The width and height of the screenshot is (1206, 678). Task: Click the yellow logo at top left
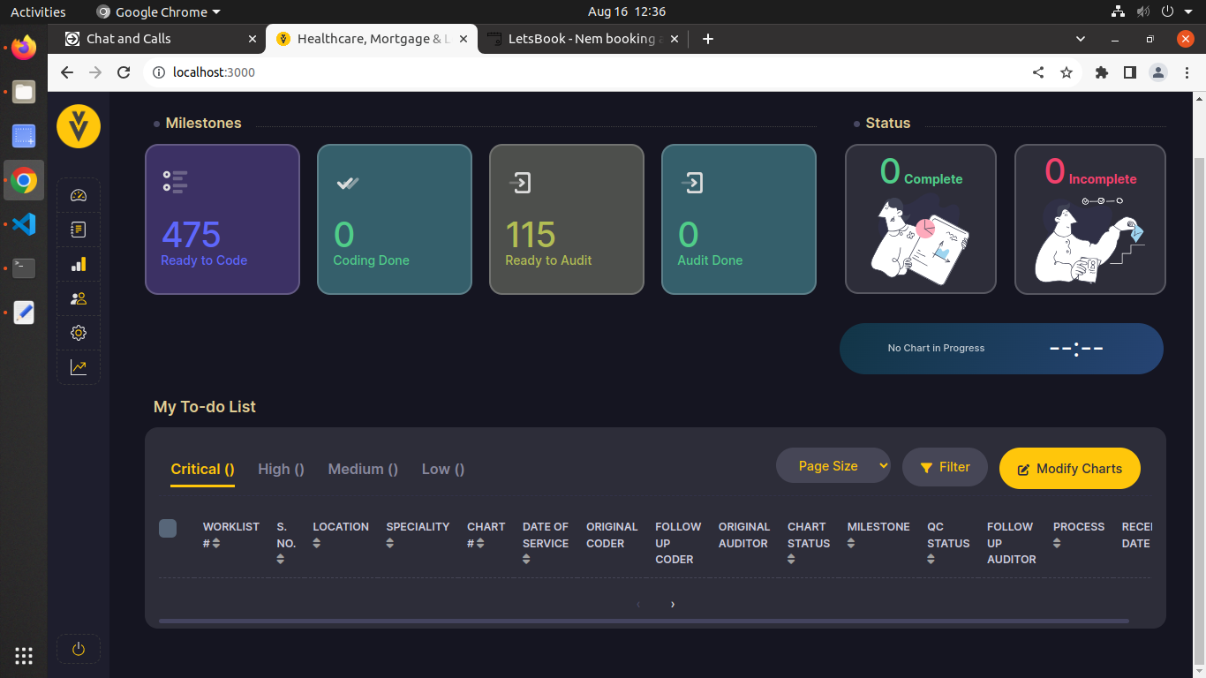click(79, 126)
